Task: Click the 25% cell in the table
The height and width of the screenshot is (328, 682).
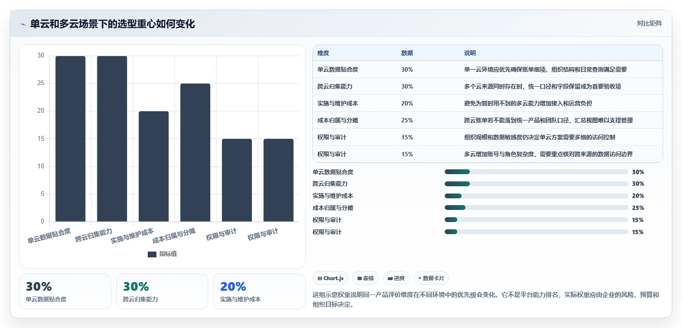Action: [407, 120]
